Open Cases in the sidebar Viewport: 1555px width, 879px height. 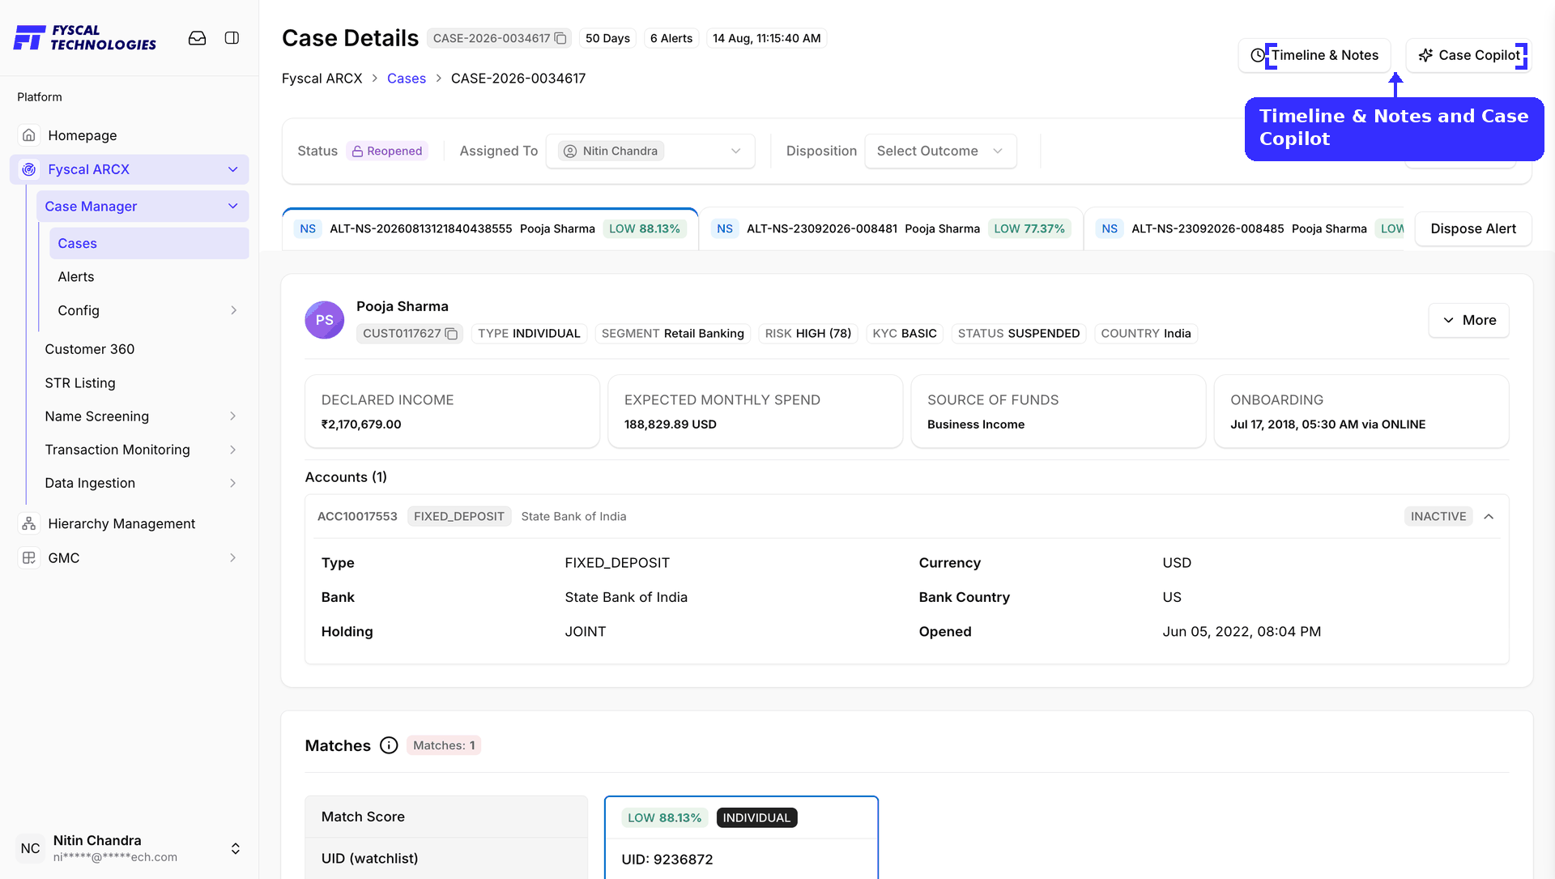pyautogui.click(x=149, y=243)
